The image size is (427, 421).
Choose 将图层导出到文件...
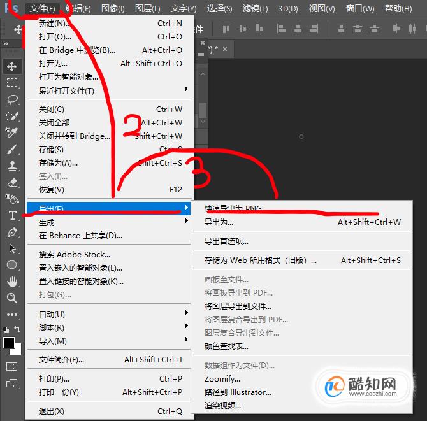(x=301, y=306)
